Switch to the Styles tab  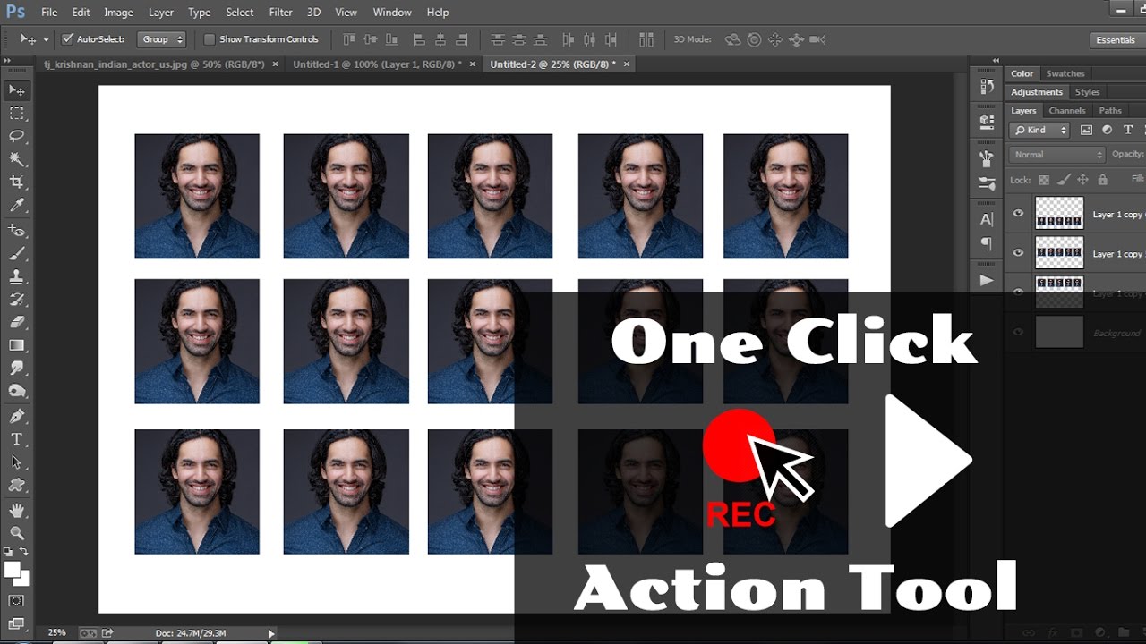click(1087, 92)
